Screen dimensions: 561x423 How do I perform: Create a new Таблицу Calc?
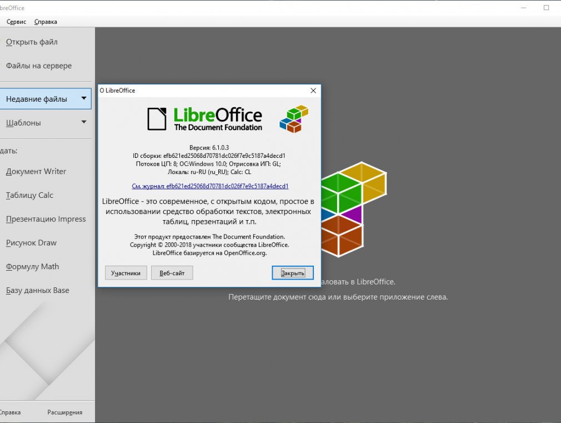point(29,195)
